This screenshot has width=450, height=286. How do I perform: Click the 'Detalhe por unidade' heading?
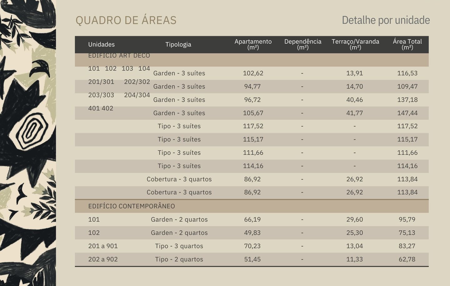click(x=386, y=20)
